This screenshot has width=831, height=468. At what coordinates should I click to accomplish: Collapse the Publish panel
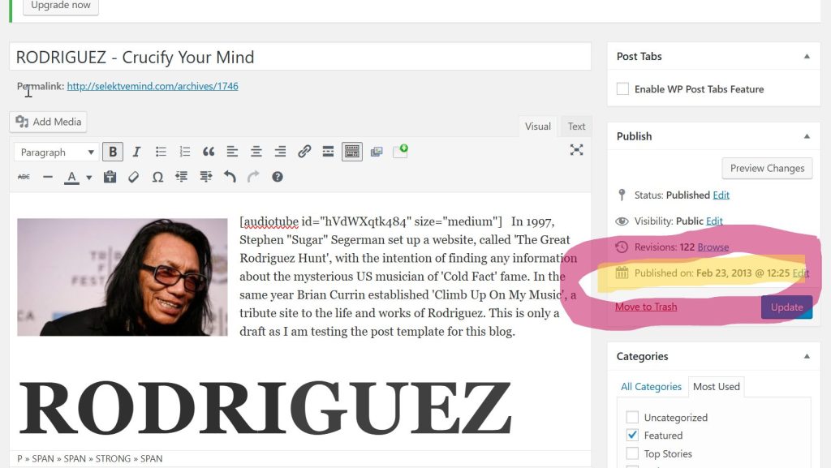807,136
